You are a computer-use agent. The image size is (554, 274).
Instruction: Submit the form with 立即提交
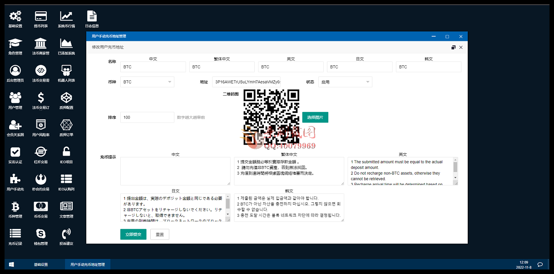click(x=133, y=235)
